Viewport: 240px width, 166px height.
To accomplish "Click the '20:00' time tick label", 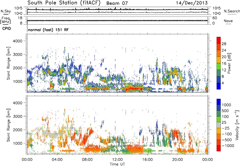I will coord(178,160).
